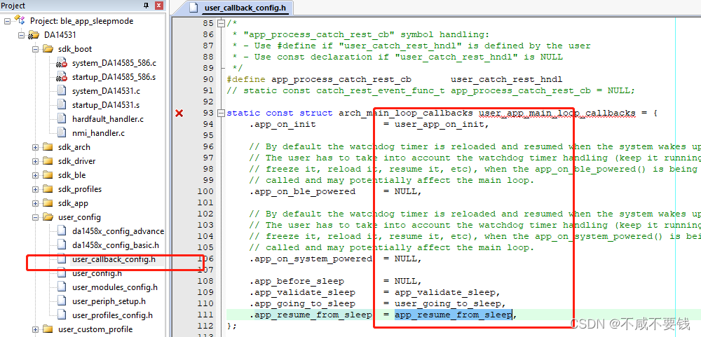
Task: Click the sdk_profiles folder icon
Action: pos(48,189)
